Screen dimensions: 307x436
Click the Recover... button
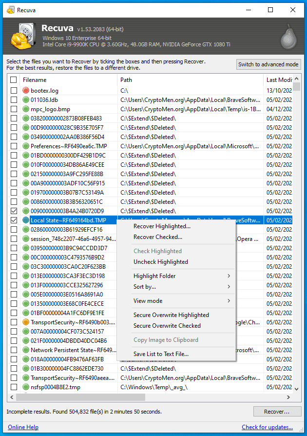pyautogui.click(x=277, y=412)
